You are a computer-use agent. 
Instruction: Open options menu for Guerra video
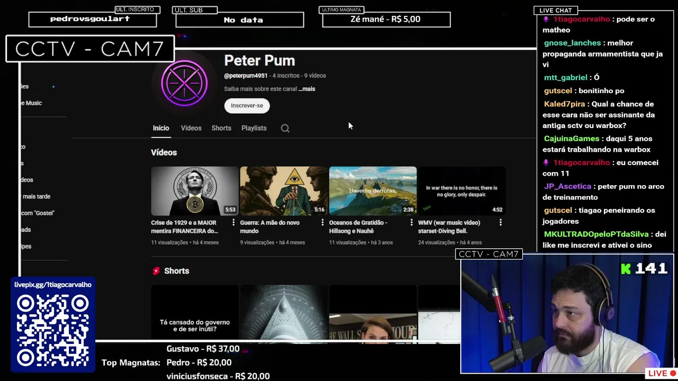[x=322, y=223]
